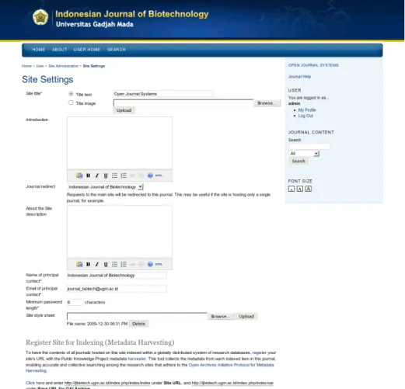Set small font size icon
405x389 pixels.
point(292,189)
